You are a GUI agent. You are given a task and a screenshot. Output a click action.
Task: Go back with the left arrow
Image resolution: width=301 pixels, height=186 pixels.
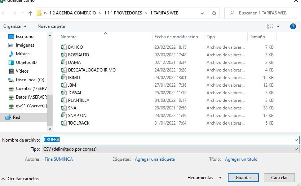click(x=4, y=13)
